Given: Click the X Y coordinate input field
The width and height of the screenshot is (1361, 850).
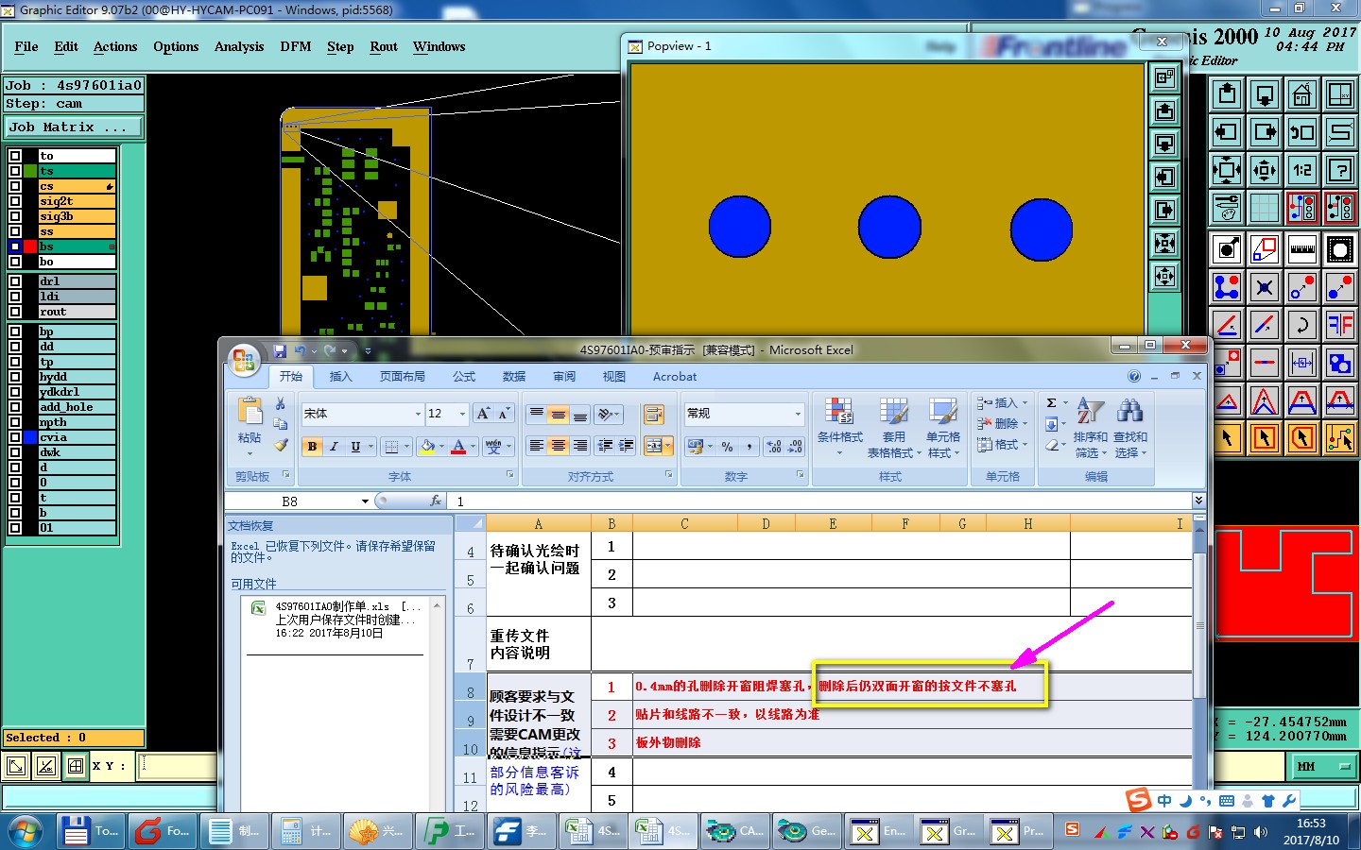Looking at the screenshot, I should [x=178, y=766].
